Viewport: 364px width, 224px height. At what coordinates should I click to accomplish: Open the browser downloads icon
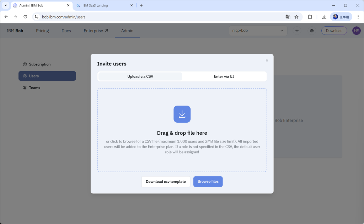[x=324, y=17]
